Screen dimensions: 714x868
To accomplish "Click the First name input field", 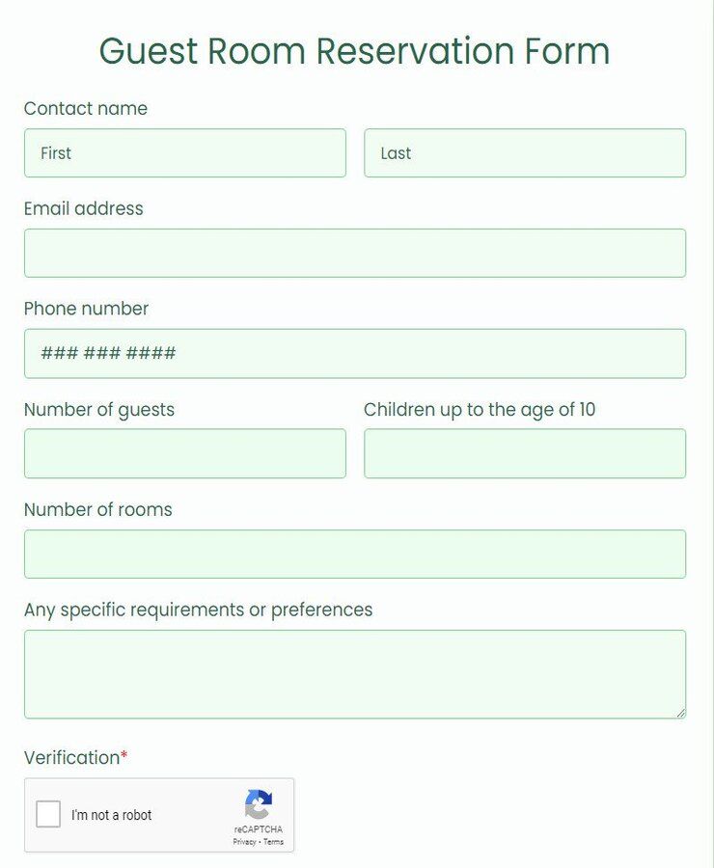I will point(183,152).
